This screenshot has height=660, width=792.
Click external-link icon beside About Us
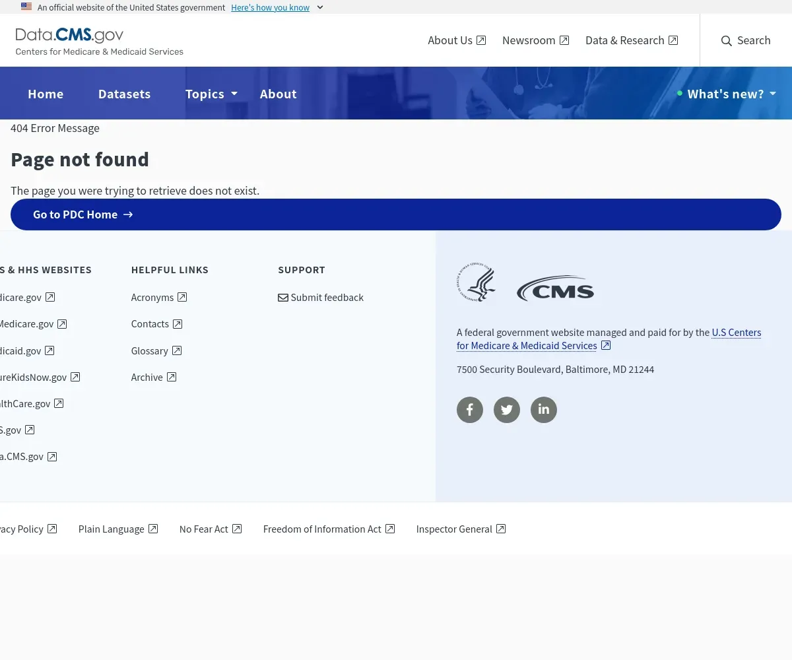[x=481, y=40]
